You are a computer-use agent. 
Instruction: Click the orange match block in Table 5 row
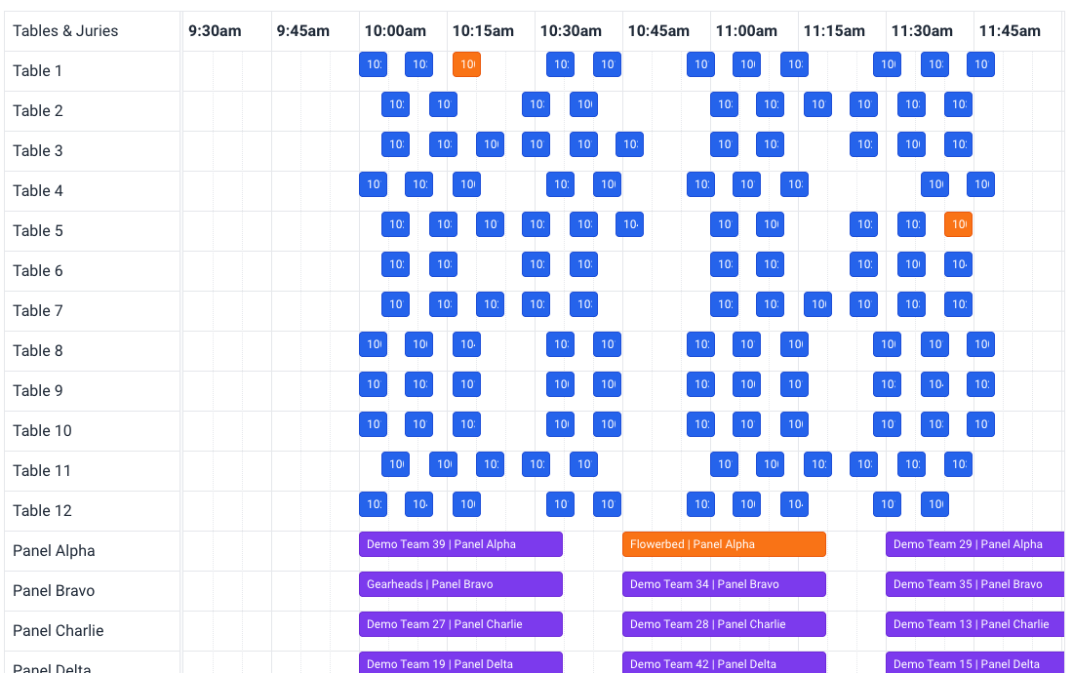pyautogui.click(x=958, y=224)
